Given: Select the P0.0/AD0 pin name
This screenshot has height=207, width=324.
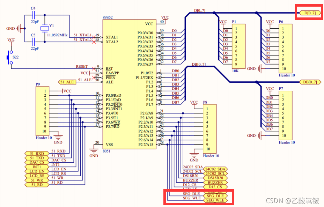Looking at the screenshot, I should pyautogui.click(x=145, y=33).
